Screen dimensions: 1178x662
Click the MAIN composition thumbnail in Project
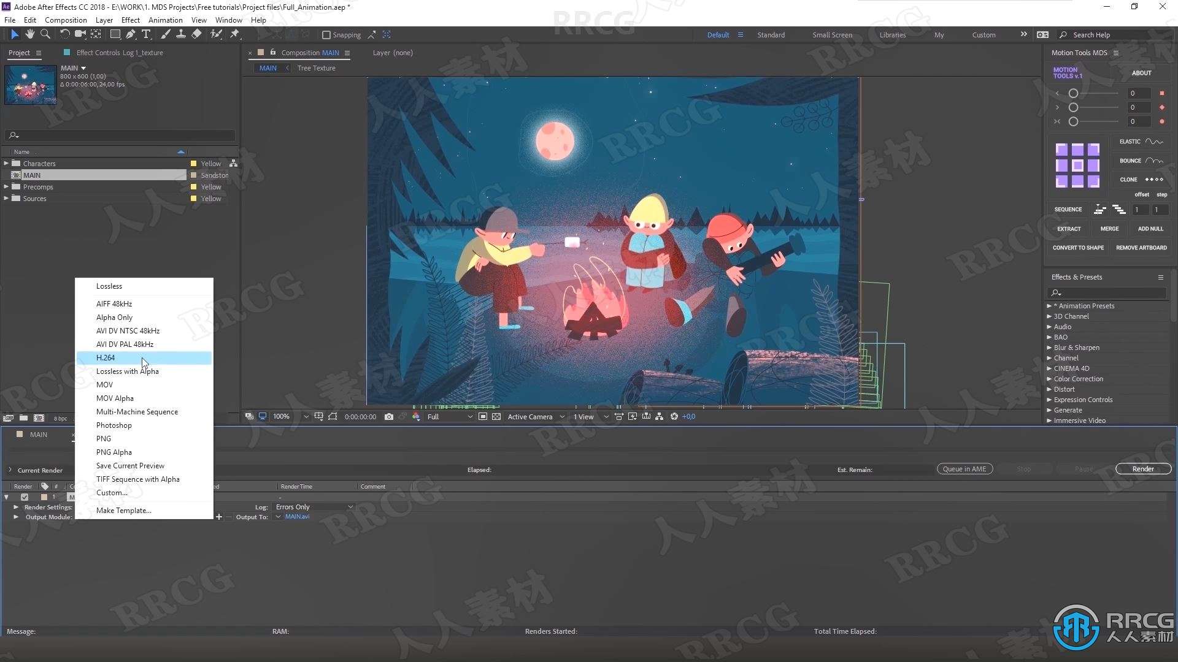pyautogui.click(x=30, y=85)
